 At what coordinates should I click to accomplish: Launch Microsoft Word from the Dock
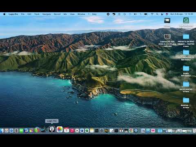(82, 131)
